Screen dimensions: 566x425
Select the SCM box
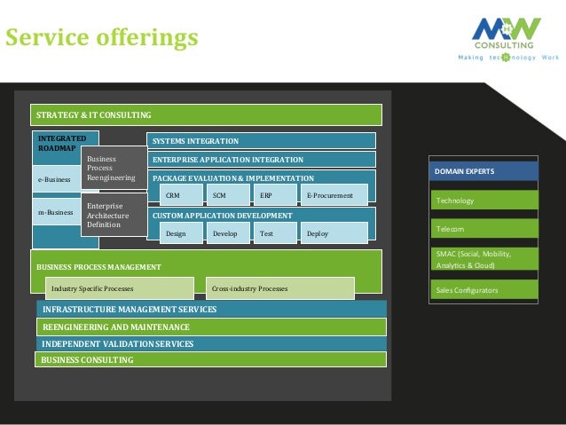click(228, 195)
